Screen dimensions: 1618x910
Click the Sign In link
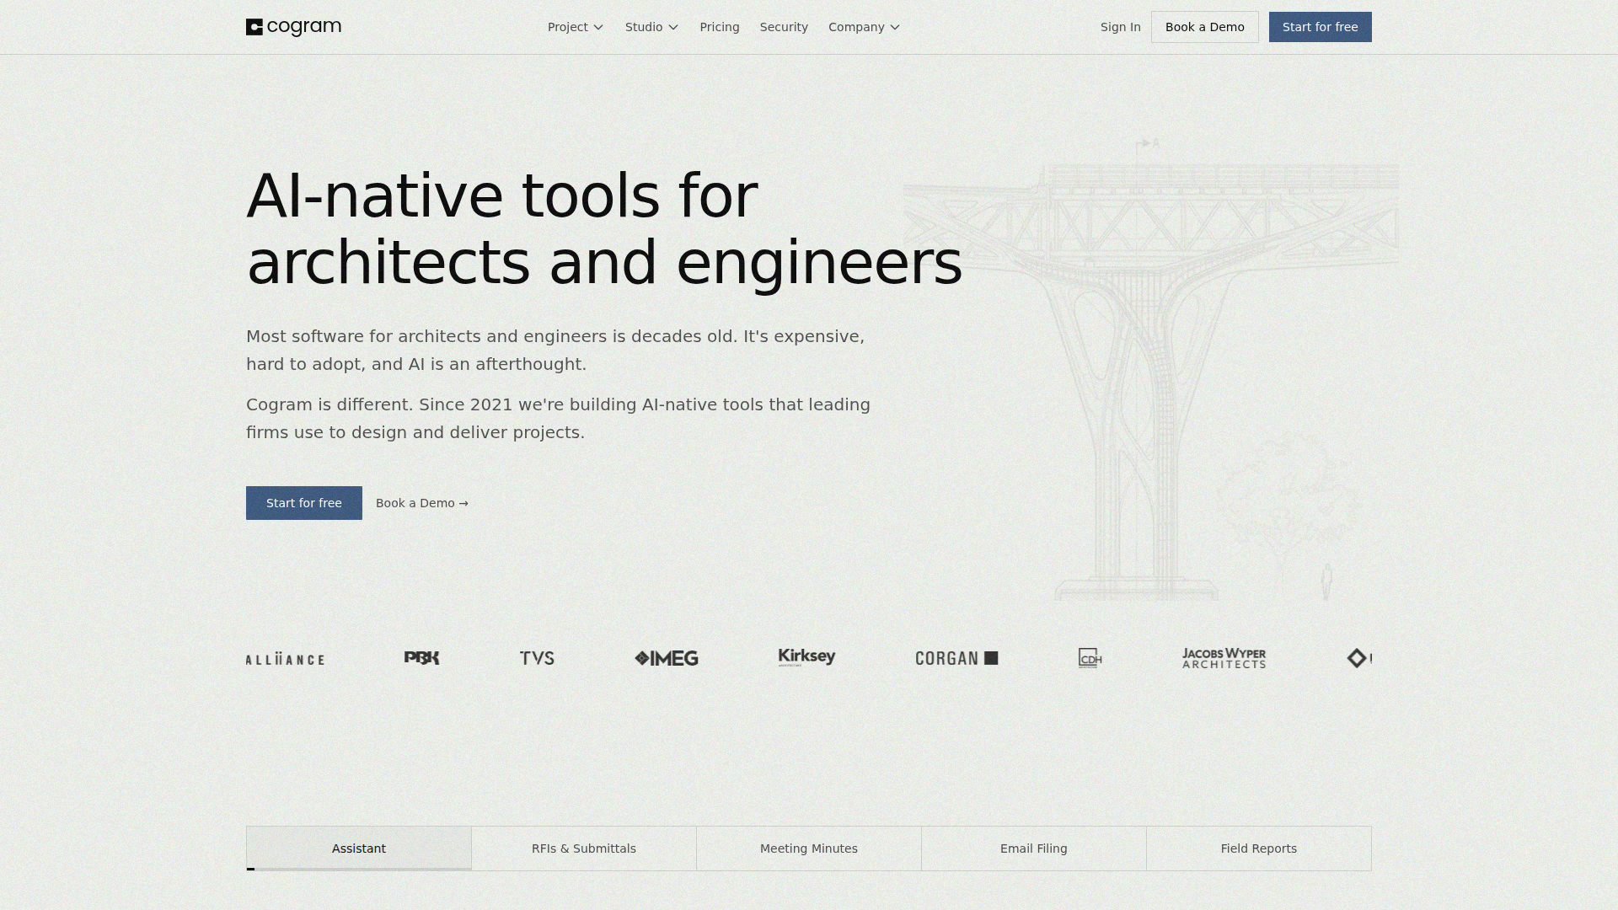coord(1120,27)
